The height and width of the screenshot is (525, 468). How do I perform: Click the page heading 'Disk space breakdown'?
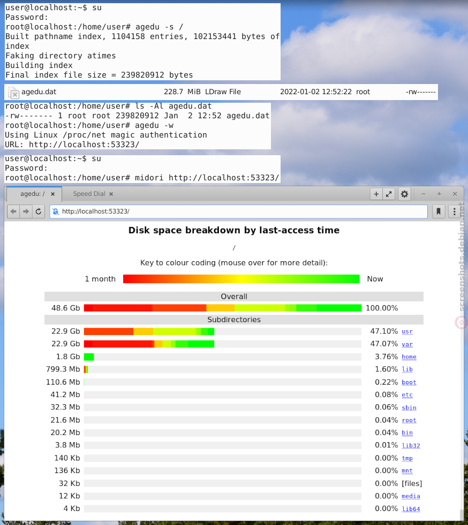tap(234, 230)
